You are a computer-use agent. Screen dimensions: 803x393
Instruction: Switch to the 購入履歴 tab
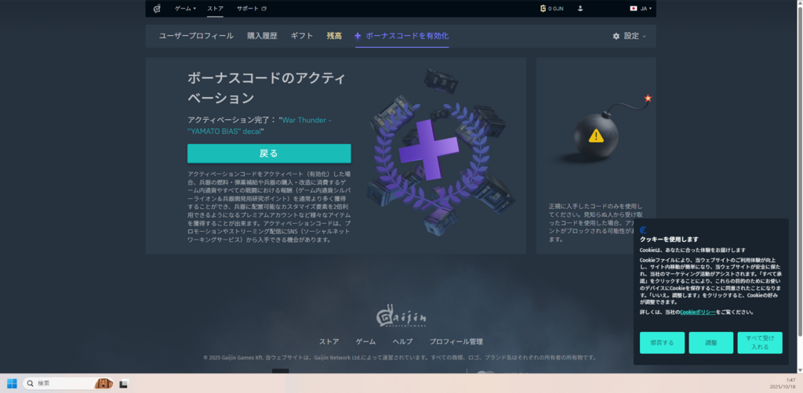(262, 36)
